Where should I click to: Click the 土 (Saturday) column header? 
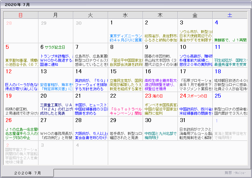[230, 15]
